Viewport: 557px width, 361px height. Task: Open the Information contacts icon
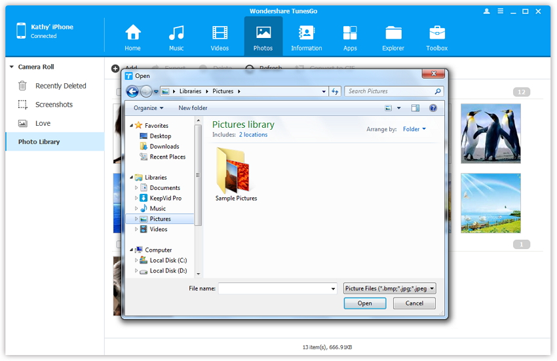pyautogui.click(x=306, y=37)
